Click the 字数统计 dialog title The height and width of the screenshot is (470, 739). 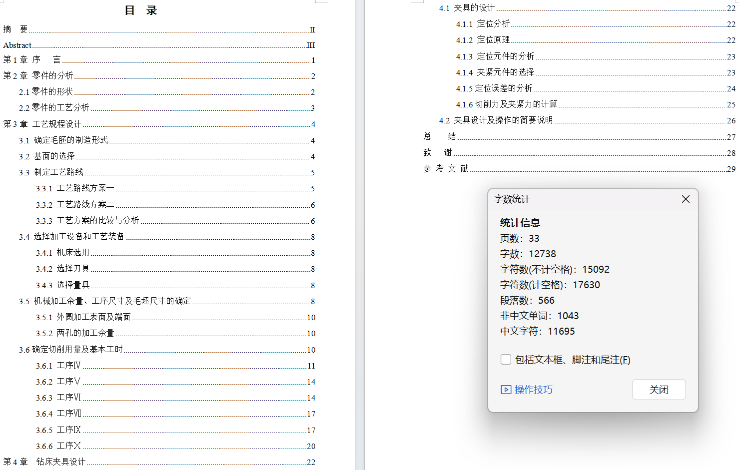[x=512, y=199]
